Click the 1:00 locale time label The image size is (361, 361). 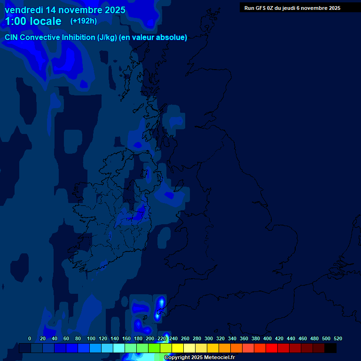[x=33, y=21]
